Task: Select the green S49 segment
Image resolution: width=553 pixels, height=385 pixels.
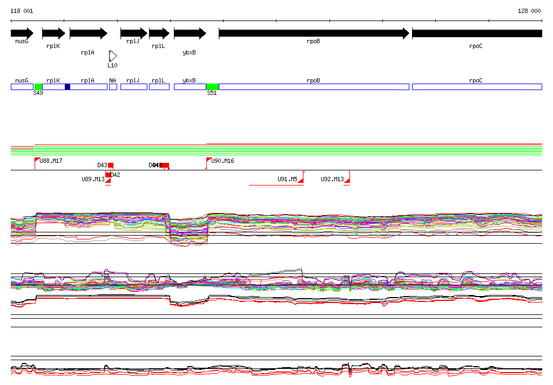Action: 38,87
